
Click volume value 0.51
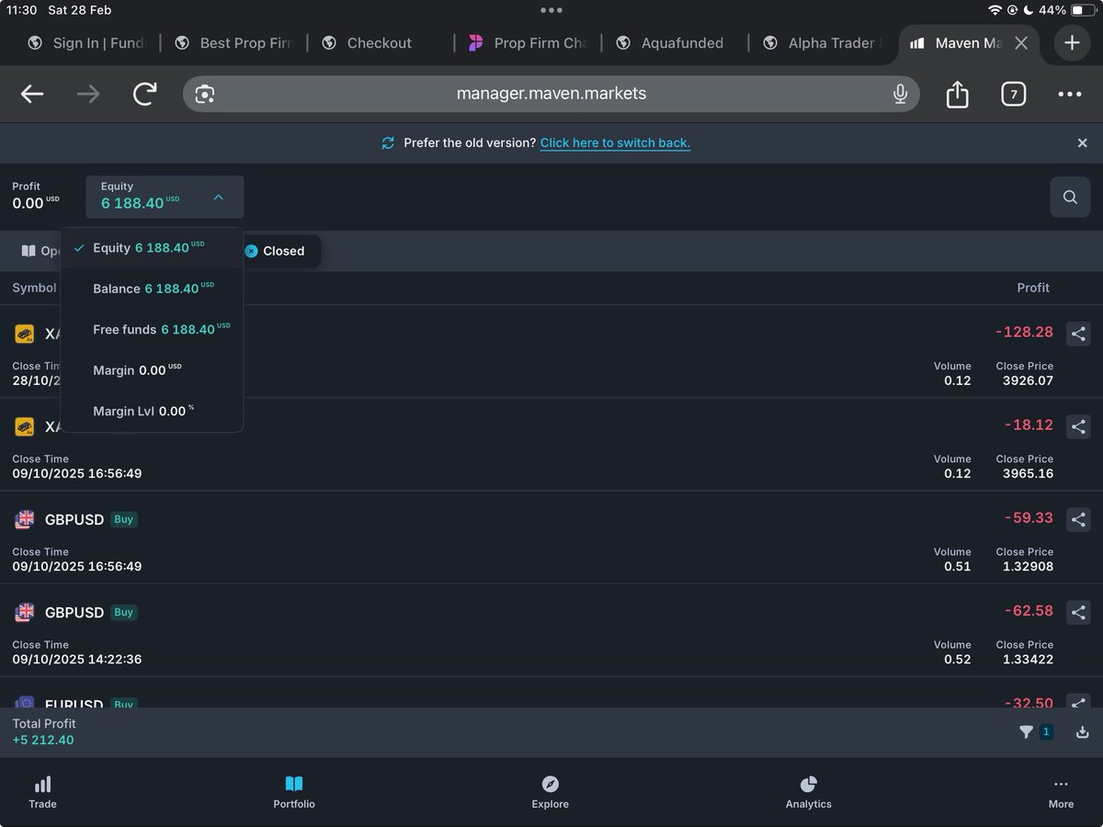[x=957, y=566]
